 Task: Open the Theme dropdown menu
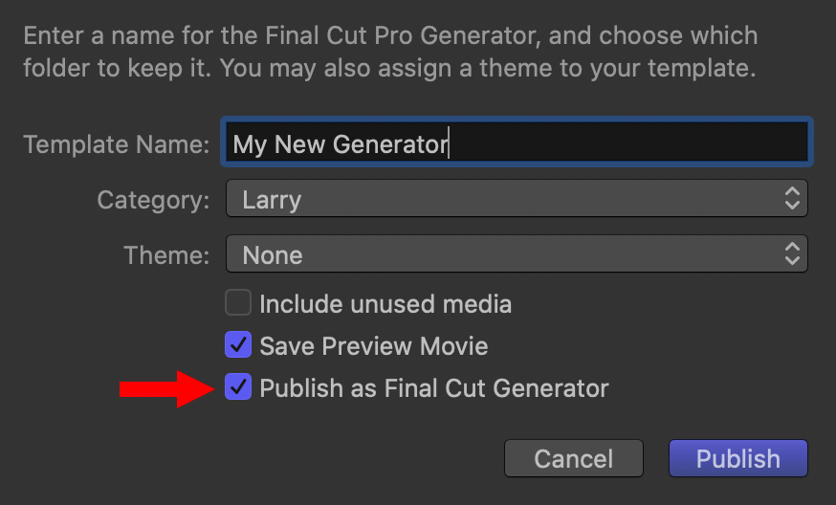click(517, 255)
